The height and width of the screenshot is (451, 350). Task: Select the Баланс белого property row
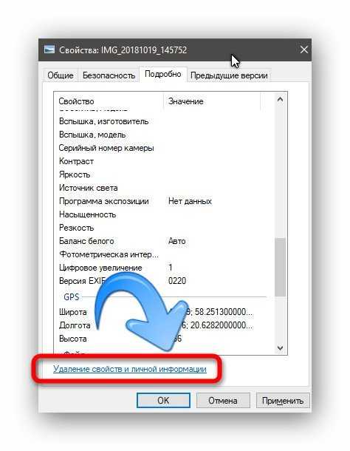pos(164,241)
